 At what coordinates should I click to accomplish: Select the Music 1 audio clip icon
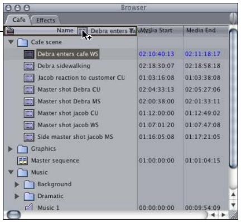point(29,207)
